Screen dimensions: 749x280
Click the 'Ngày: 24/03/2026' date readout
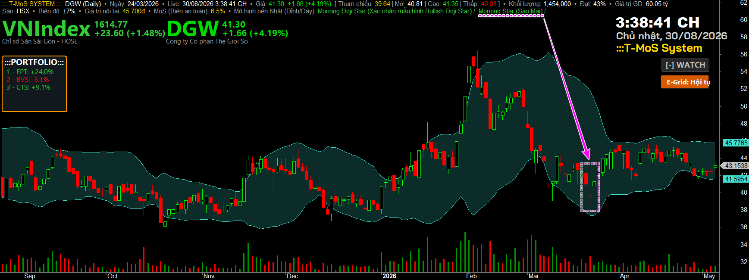[x=134, y=4]
